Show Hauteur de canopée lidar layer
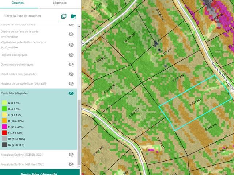 71,83
